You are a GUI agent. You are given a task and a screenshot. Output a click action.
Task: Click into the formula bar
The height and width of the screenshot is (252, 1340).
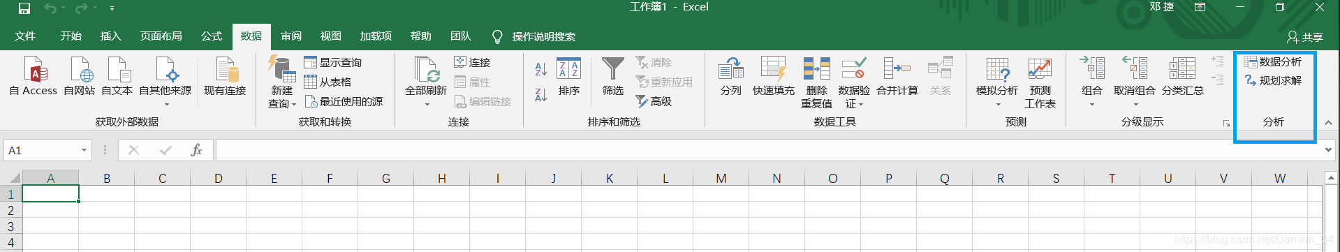coord(768,150)
